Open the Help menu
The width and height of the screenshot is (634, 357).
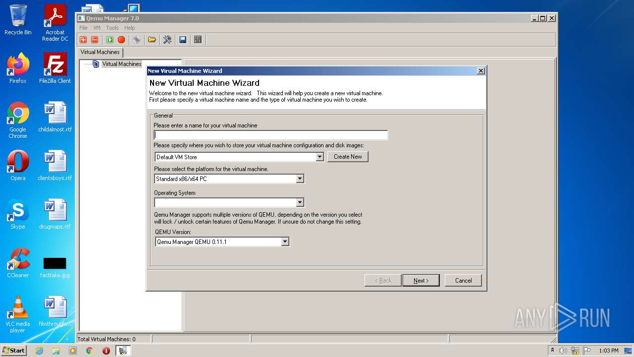(x=129, y=28)
